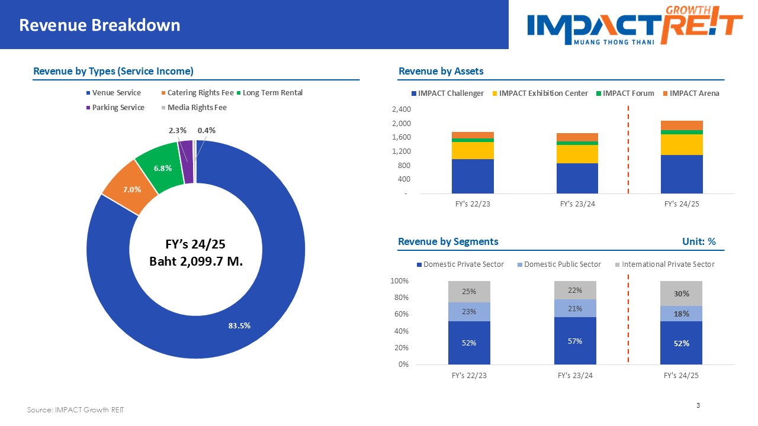Select the 25% segment label in FY's 22/23
This screenshot has height=426, width=758.
[x=470, y=291]
